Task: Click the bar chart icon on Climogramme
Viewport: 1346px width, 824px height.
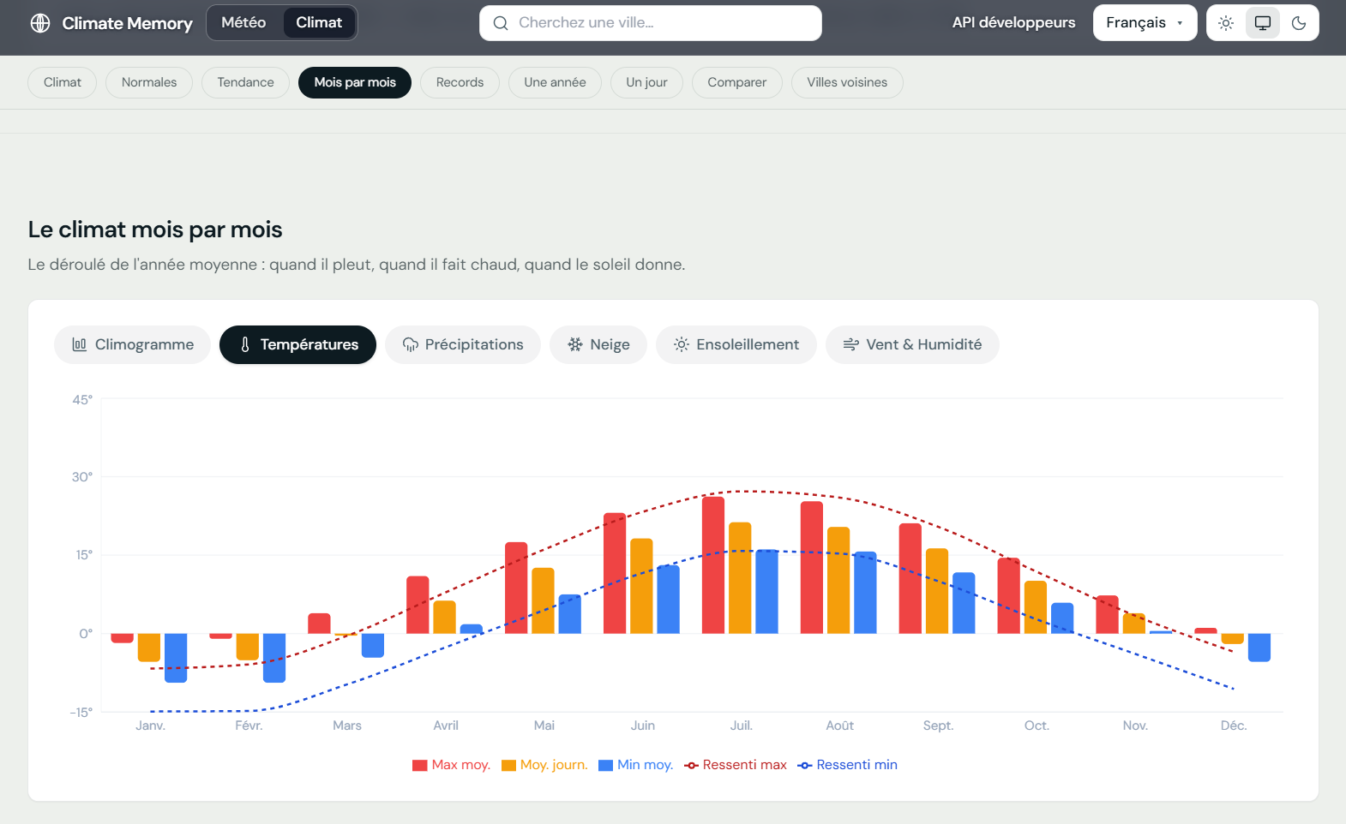Action: [x=80, y=344]
